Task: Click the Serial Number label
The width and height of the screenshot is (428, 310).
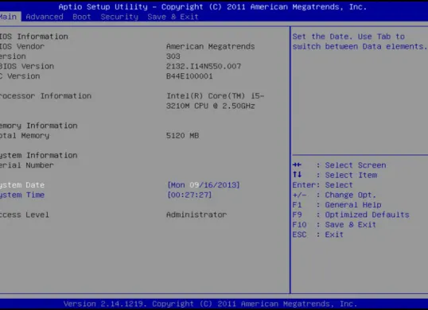Action: click(x=27, y=165)
